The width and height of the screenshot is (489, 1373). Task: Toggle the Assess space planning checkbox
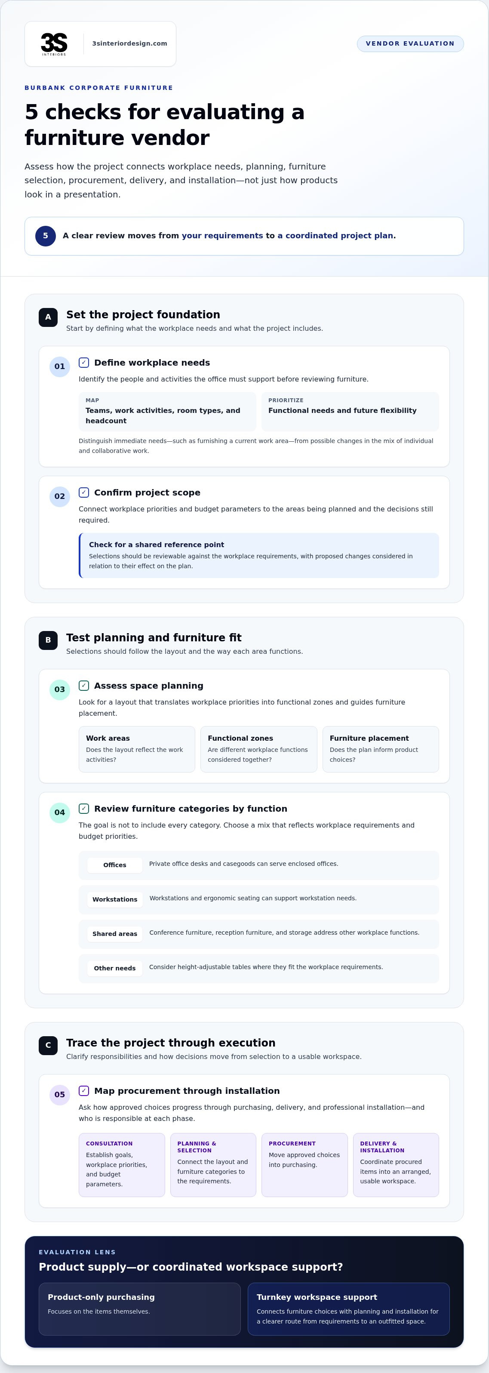tap(83, 686)
